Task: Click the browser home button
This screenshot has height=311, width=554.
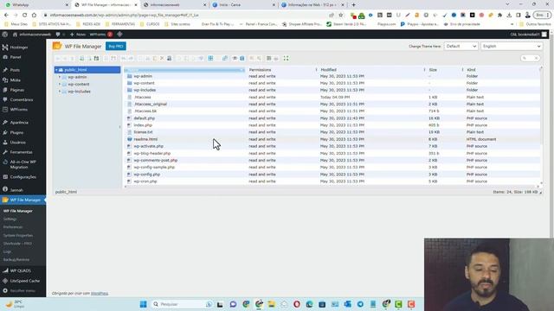Action: tap(34, 16)
